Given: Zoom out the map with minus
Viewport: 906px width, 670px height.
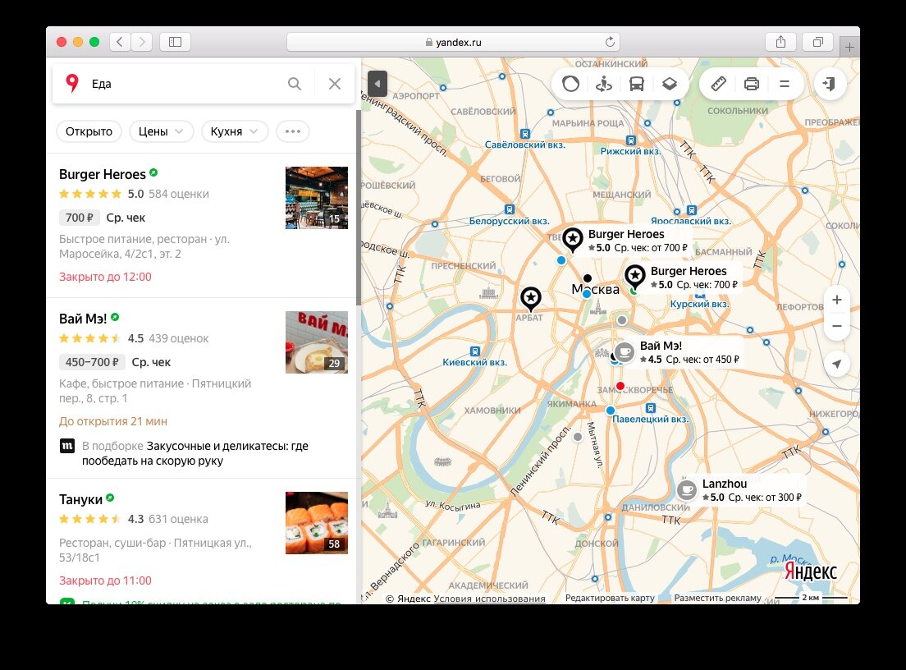Looking at the screenshot, I should point(837,326).
